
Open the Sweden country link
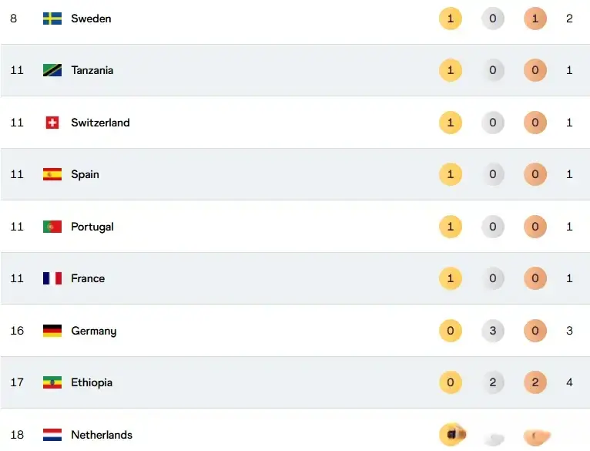[91, 19]
